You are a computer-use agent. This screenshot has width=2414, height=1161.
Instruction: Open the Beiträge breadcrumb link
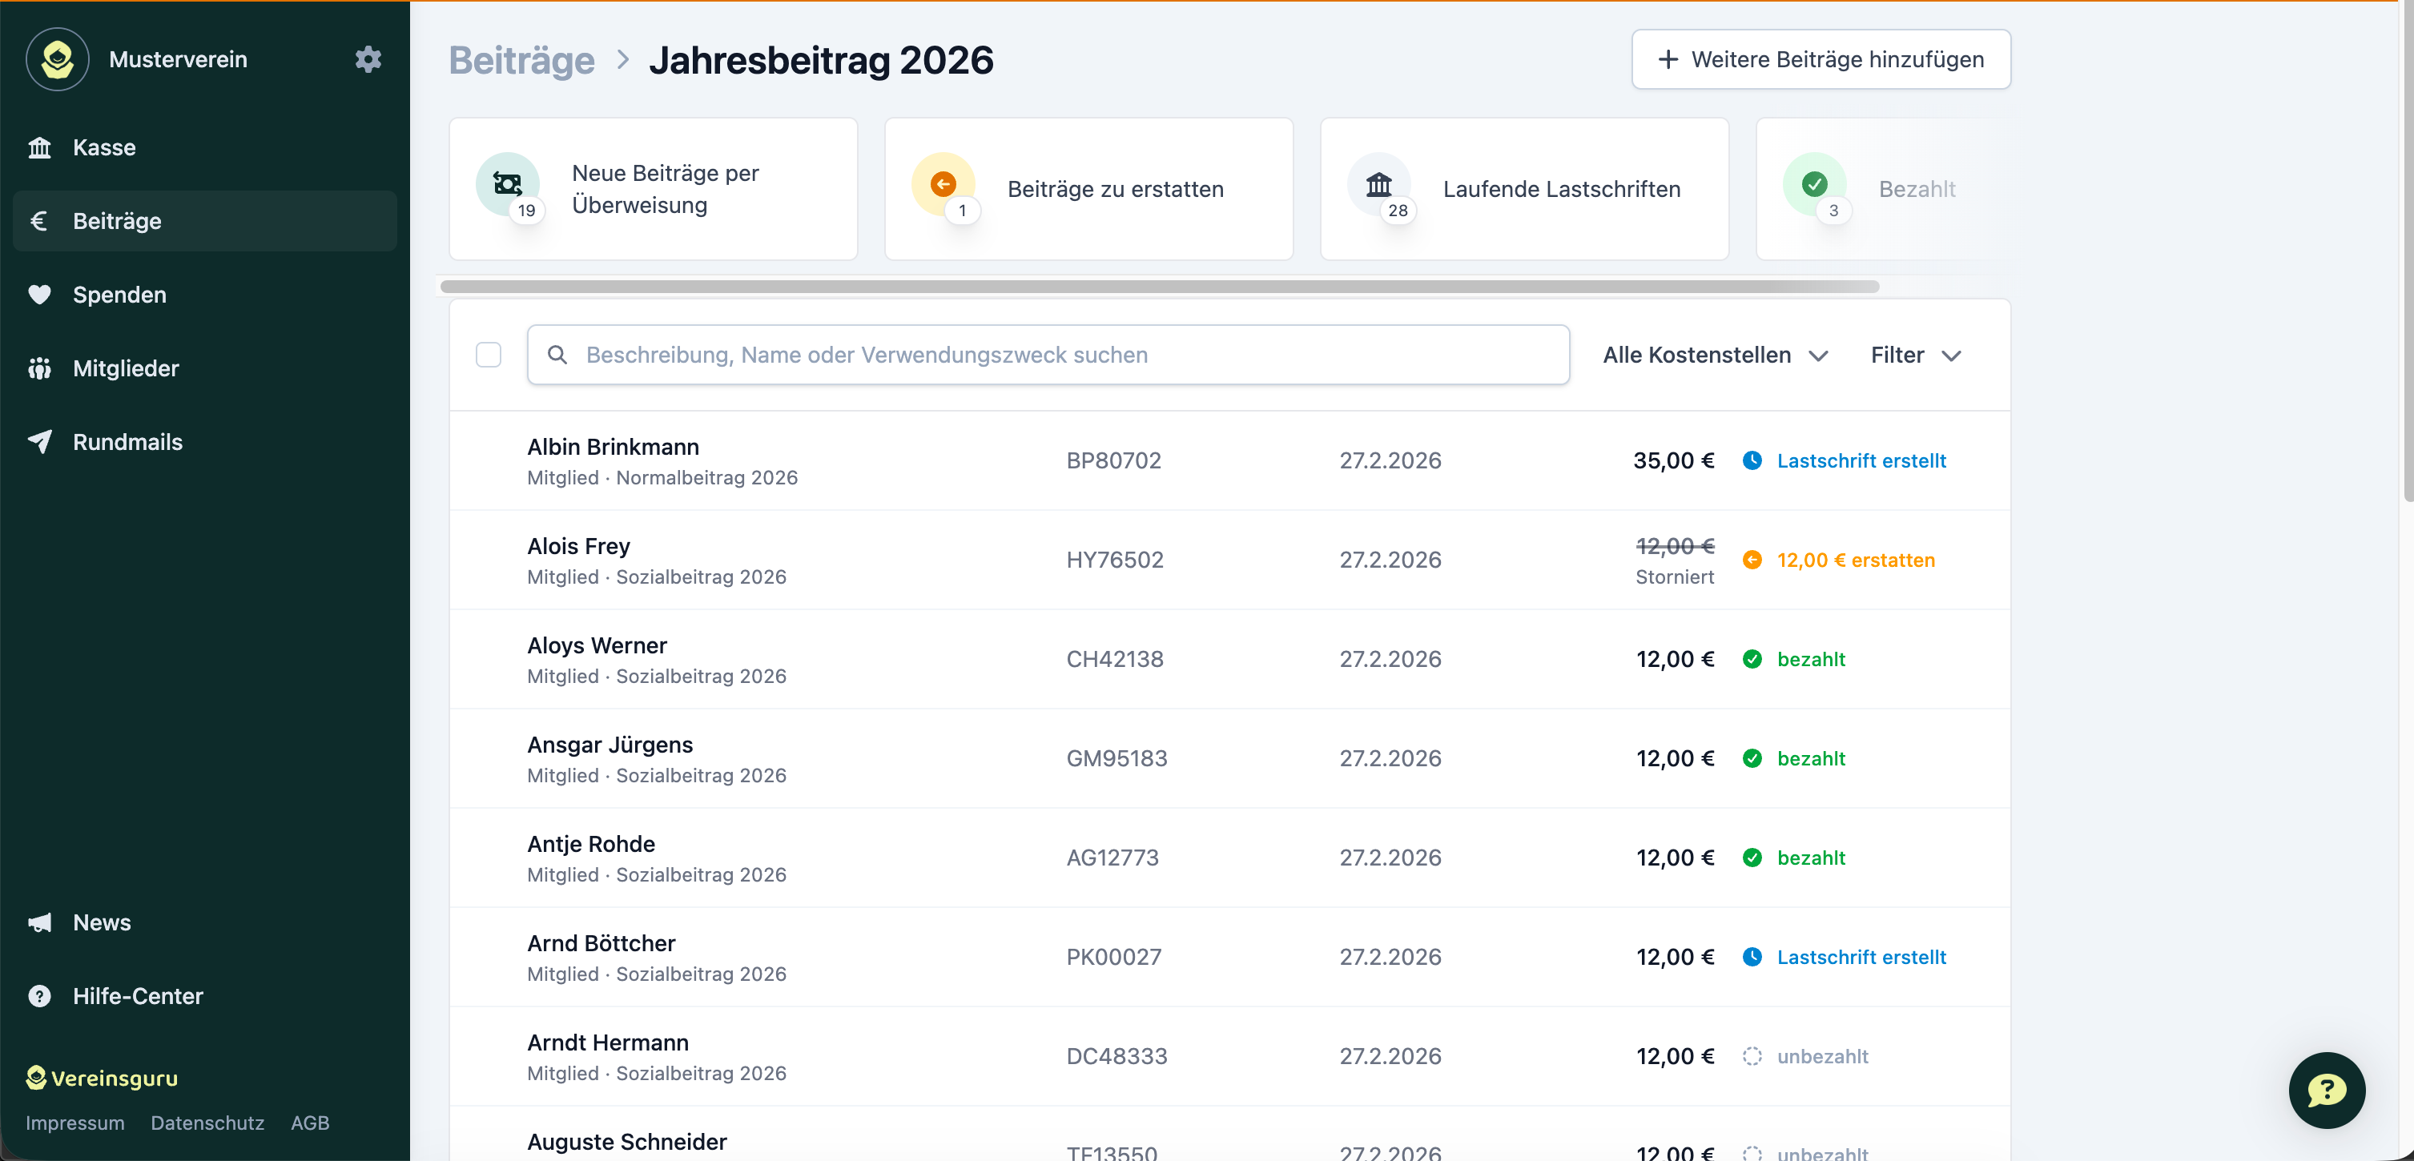point(522,60)
